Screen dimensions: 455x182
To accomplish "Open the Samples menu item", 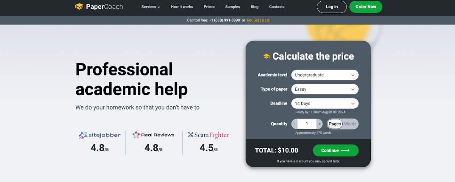I will 232,7.
